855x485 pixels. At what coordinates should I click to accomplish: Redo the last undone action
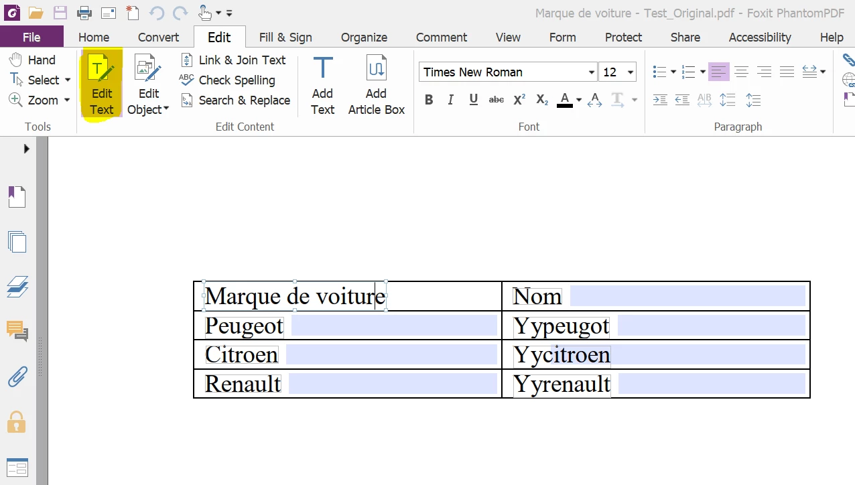pos(180,12)
